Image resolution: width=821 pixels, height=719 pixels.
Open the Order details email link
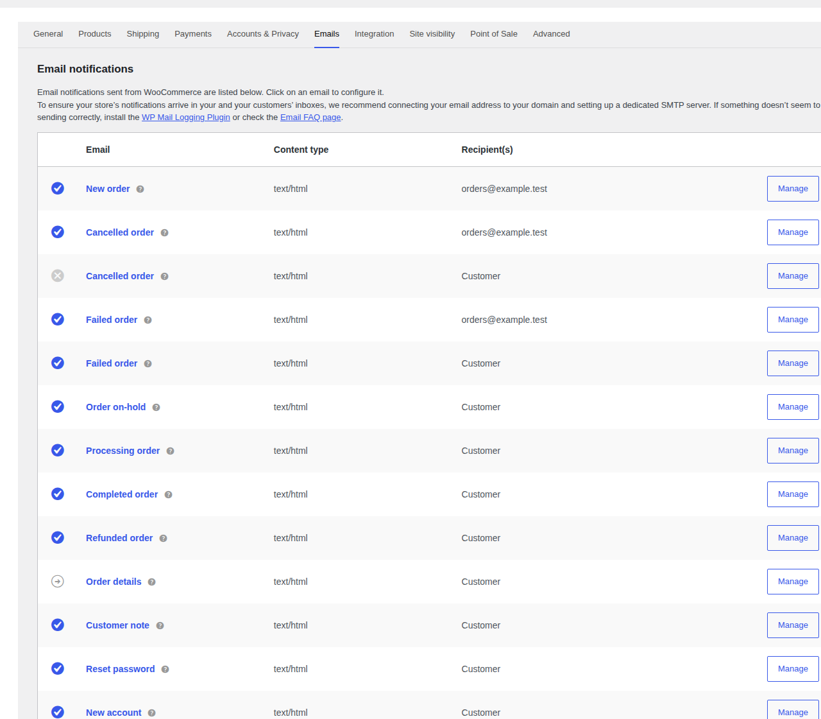coord(114,582)
